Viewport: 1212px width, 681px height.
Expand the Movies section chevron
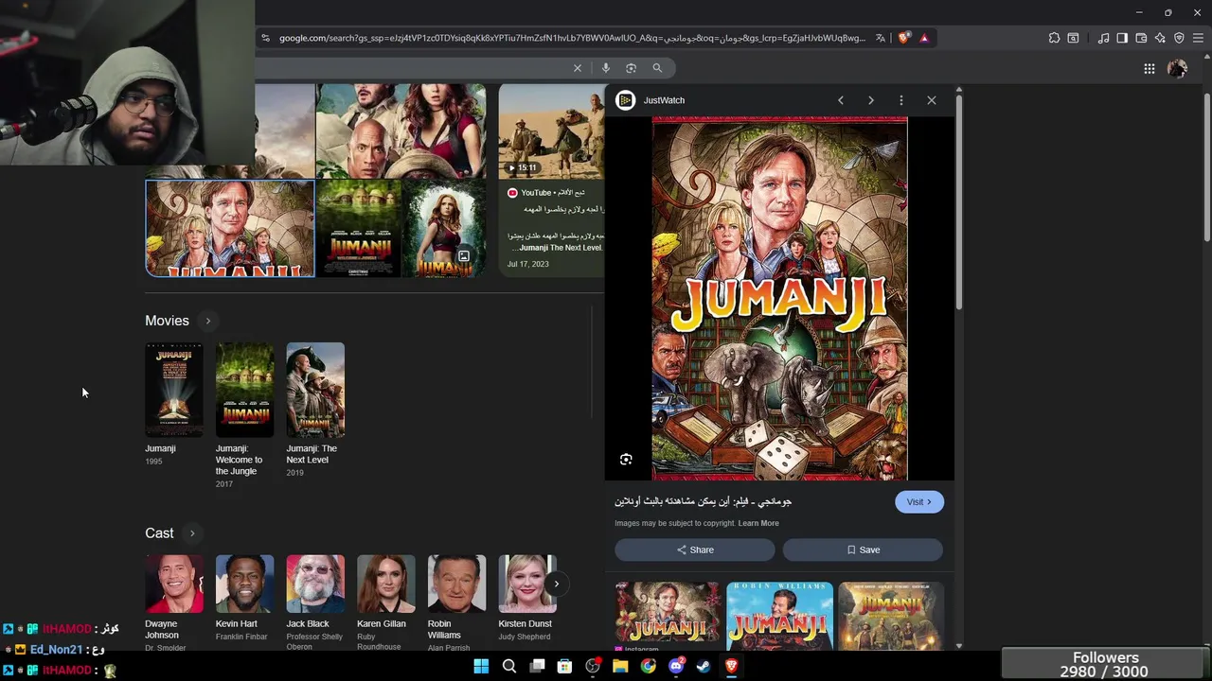[208, 321]
